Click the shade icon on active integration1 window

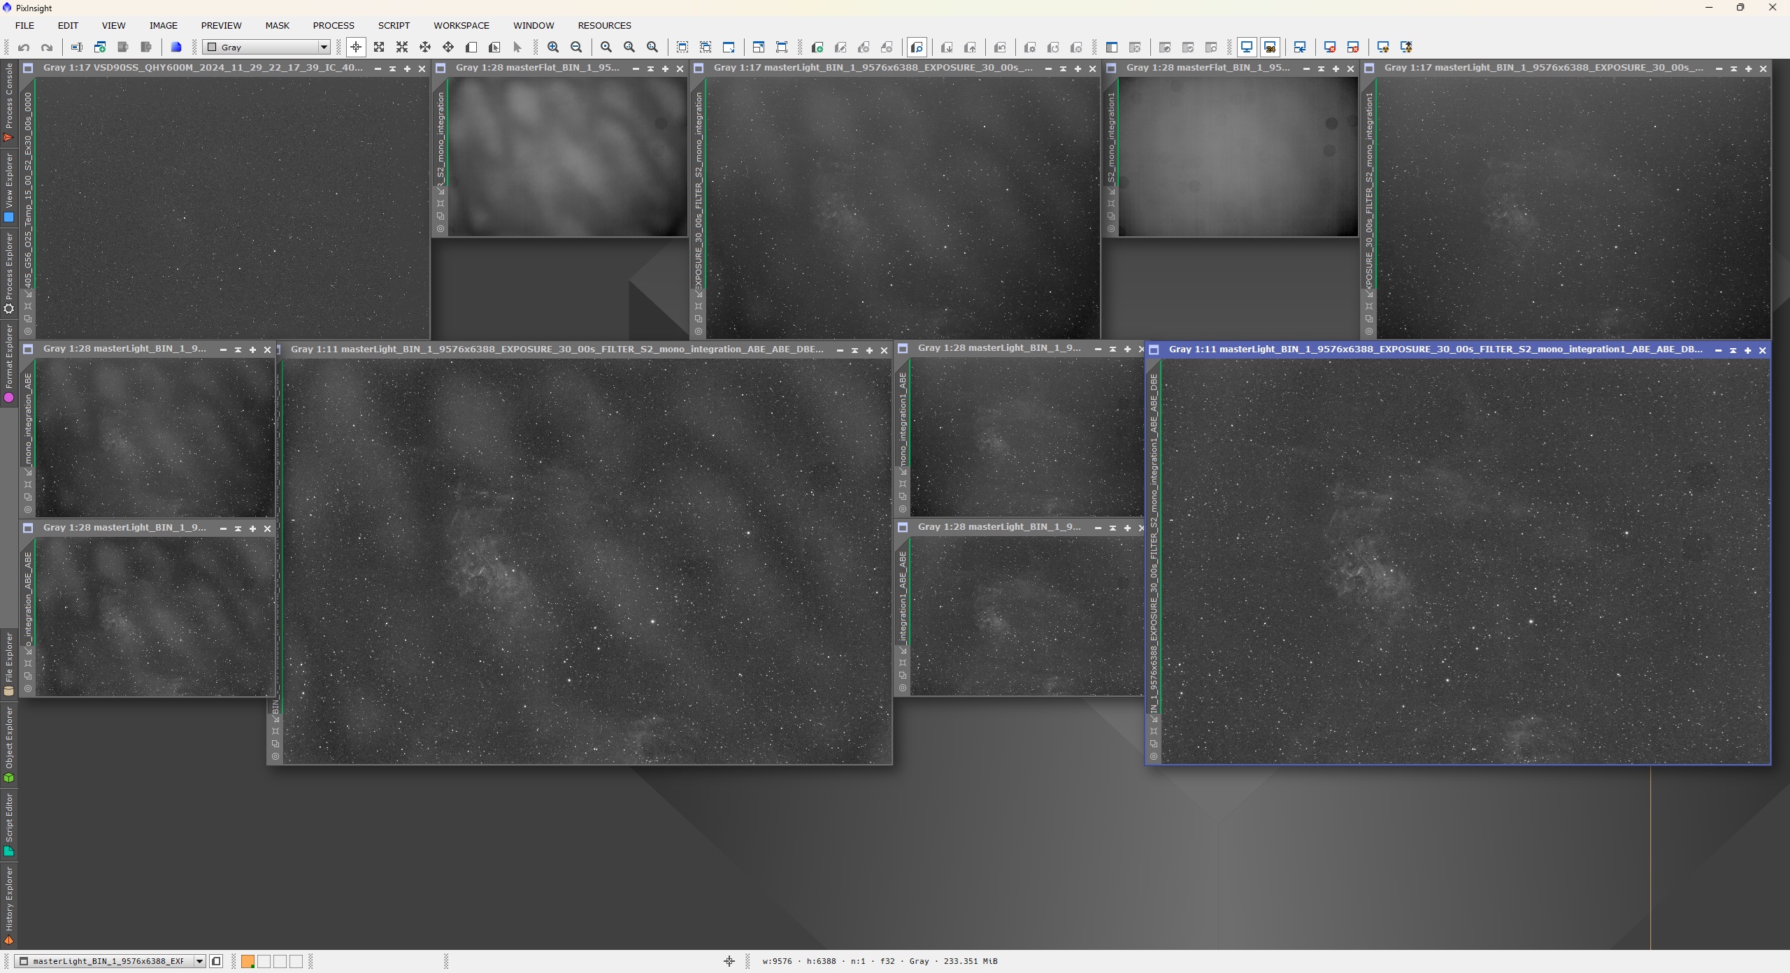click(1733, 350)
